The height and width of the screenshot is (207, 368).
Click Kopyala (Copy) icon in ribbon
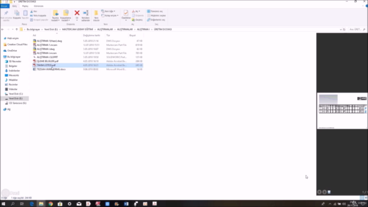[x=17, y=14]
